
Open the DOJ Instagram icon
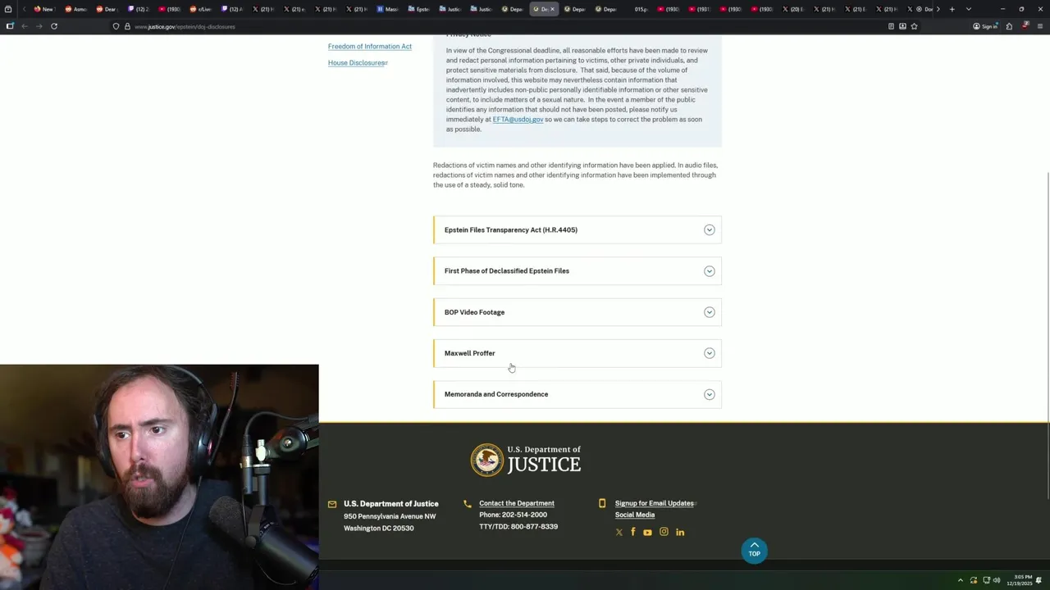pos(664,532)
